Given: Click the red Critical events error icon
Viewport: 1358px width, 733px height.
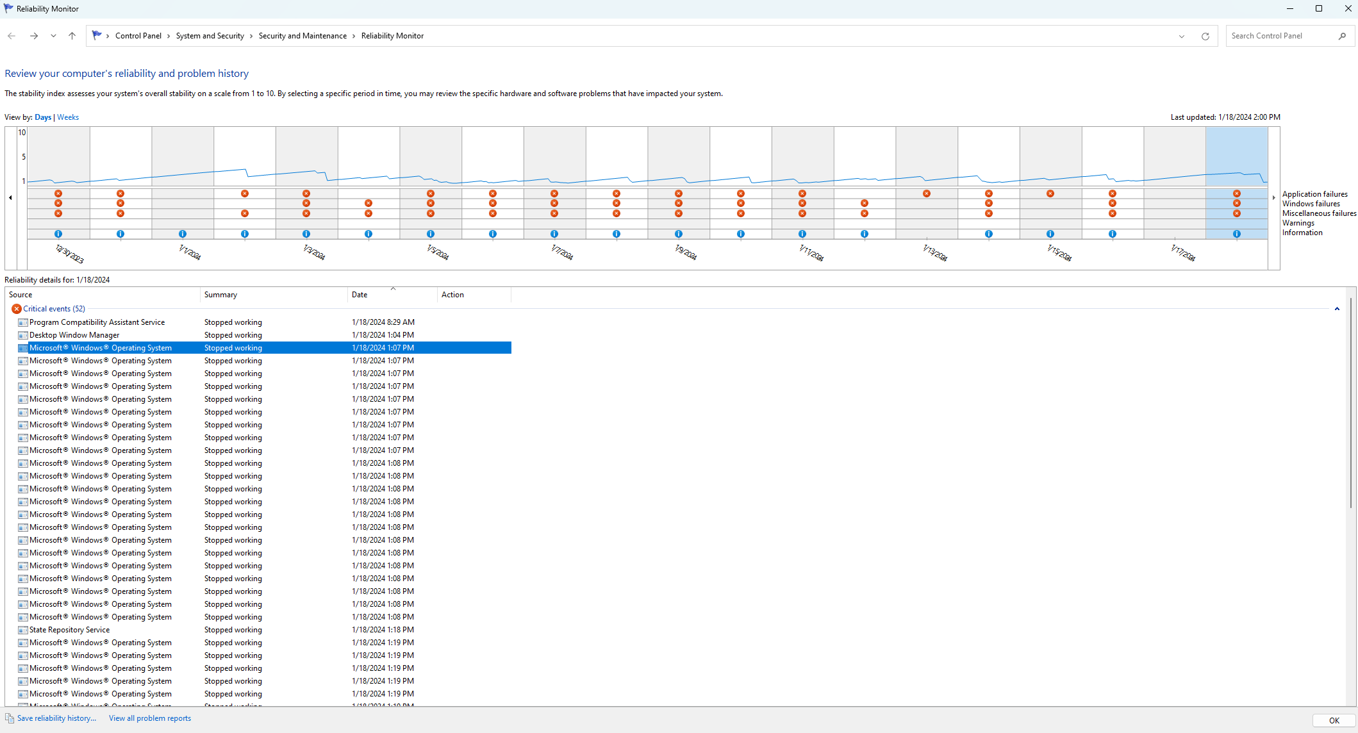Looking at the screenshot, I should click(17, 309).
